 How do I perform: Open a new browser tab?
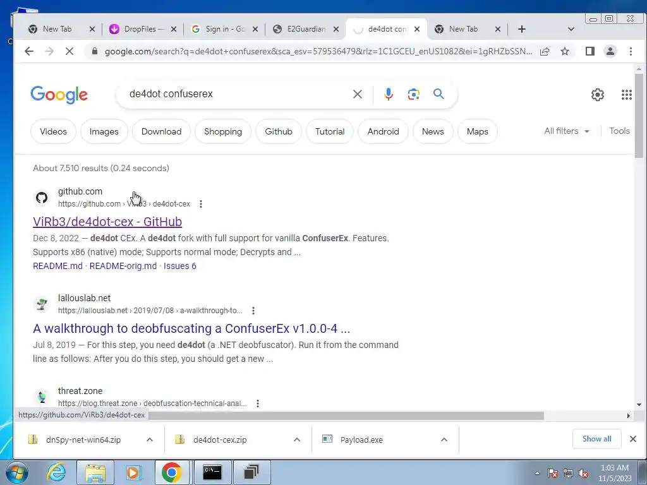click(521, 29)
